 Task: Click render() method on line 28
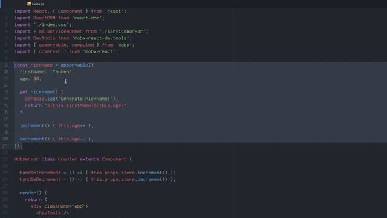[x=31, y=193]
